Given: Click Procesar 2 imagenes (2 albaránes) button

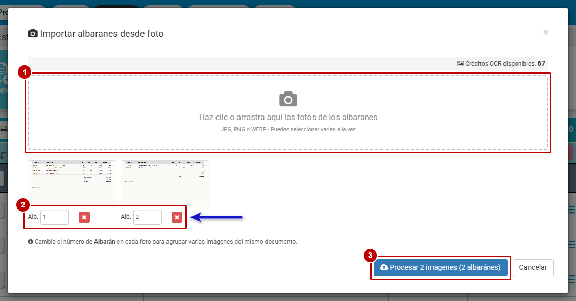Looking at the screenshot, I should 441,268.
